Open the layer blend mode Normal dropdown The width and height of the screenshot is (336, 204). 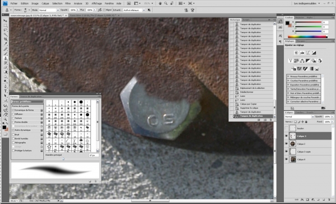[x=299, y=117]
